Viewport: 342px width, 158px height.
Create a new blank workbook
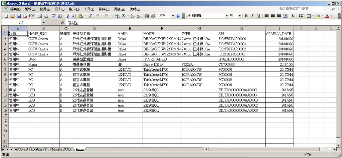[x=6, y=16]
